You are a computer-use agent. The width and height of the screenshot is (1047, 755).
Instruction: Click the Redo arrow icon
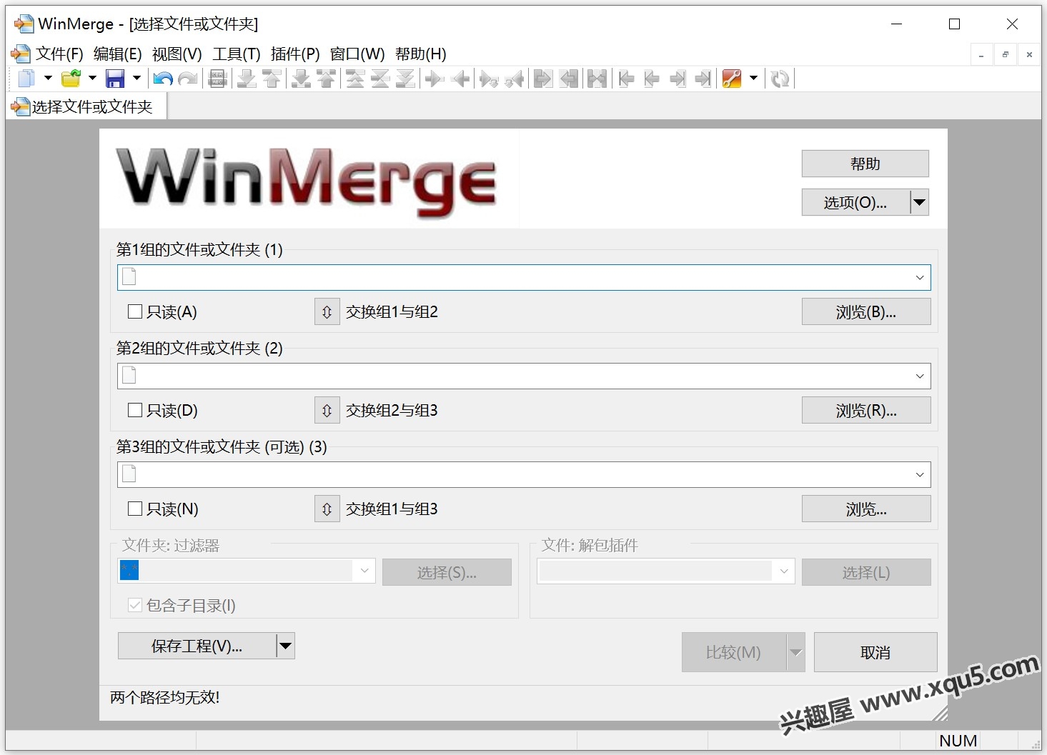click(x=188, y=79)
